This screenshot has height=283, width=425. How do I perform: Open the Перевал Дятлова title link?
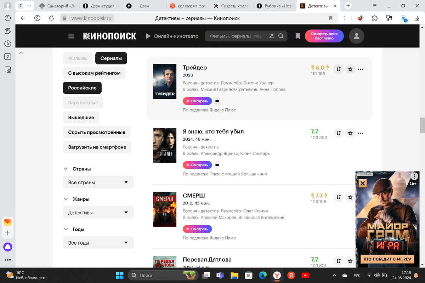(x=207, y=260)
